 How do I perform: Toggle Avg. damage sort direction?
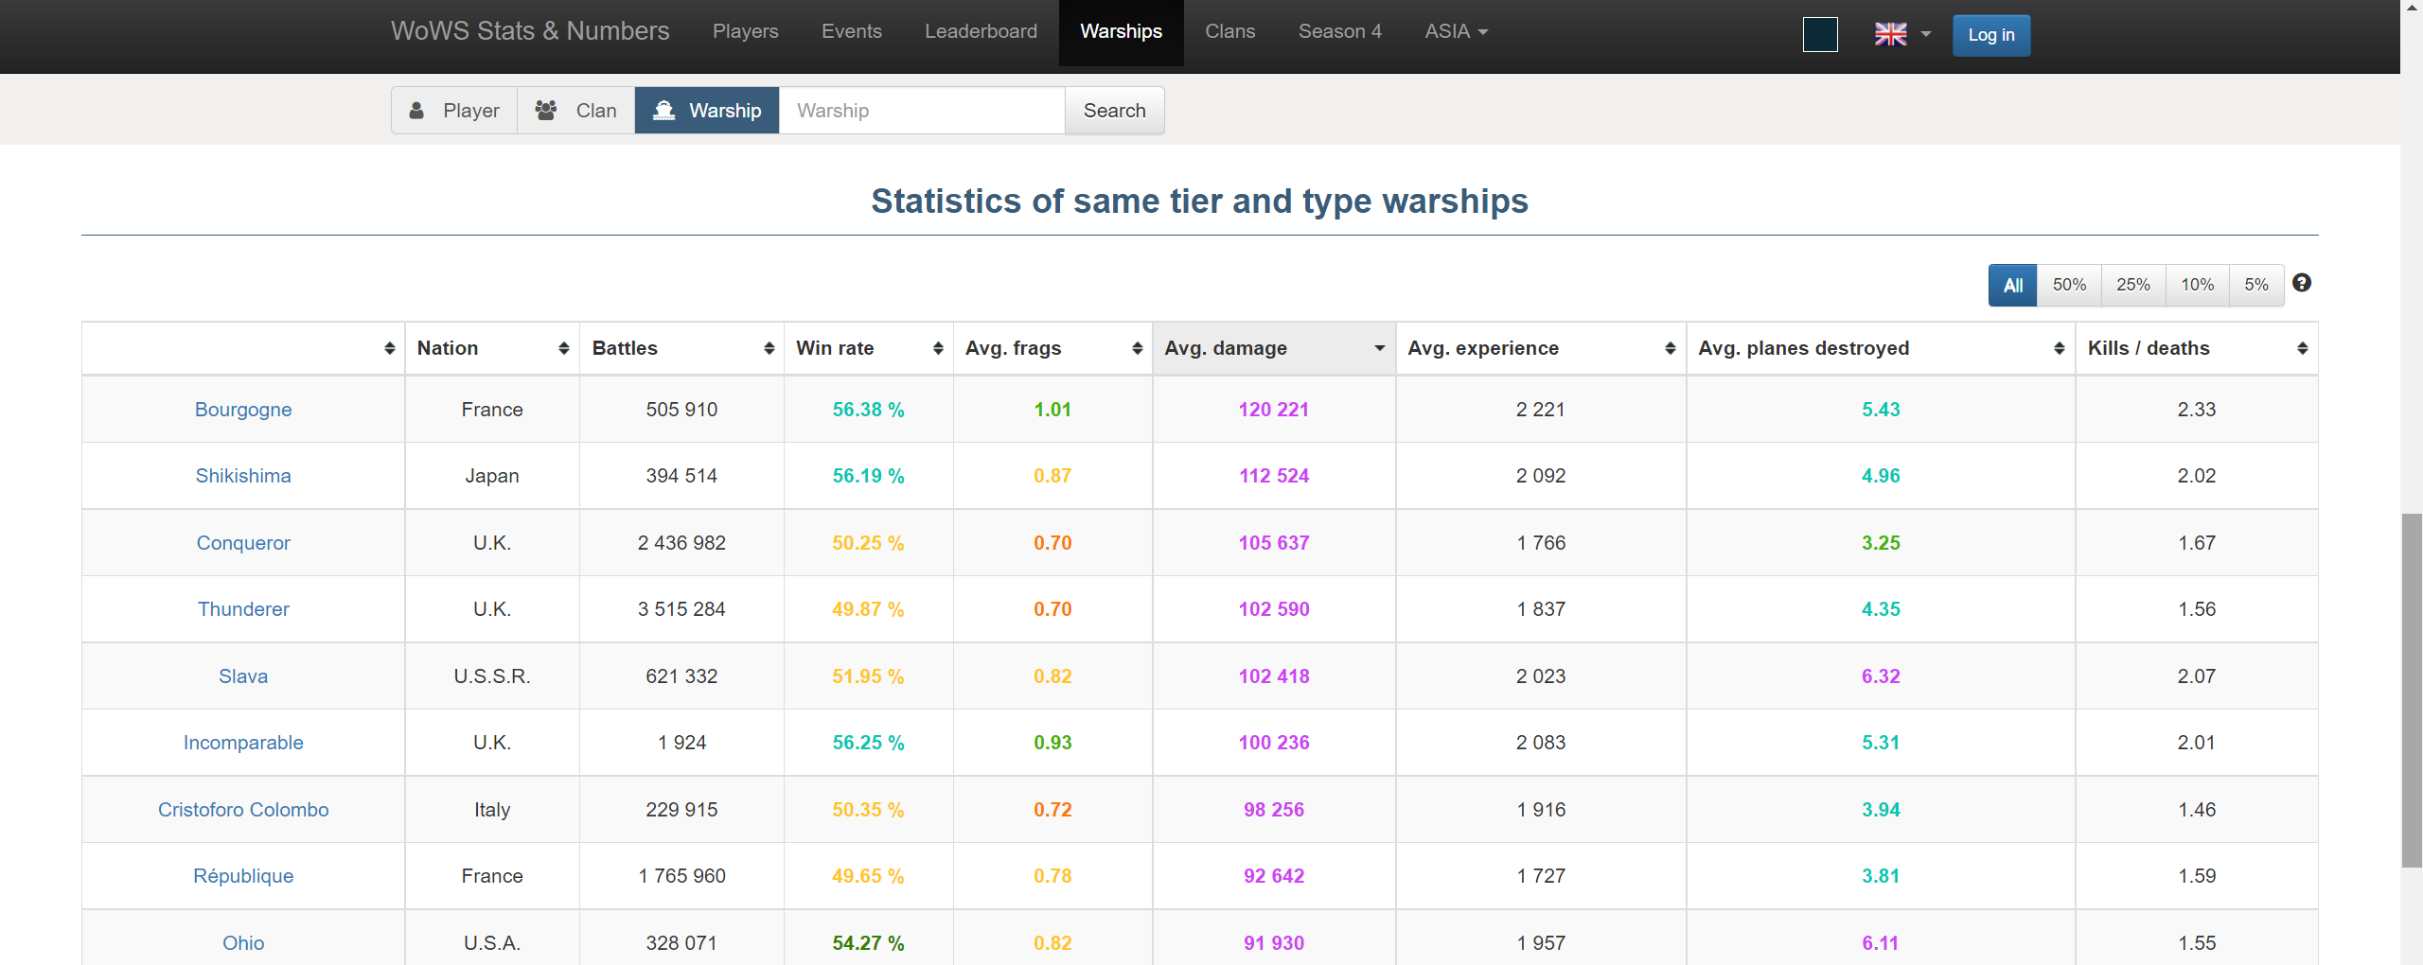[x=1379, y=348]
